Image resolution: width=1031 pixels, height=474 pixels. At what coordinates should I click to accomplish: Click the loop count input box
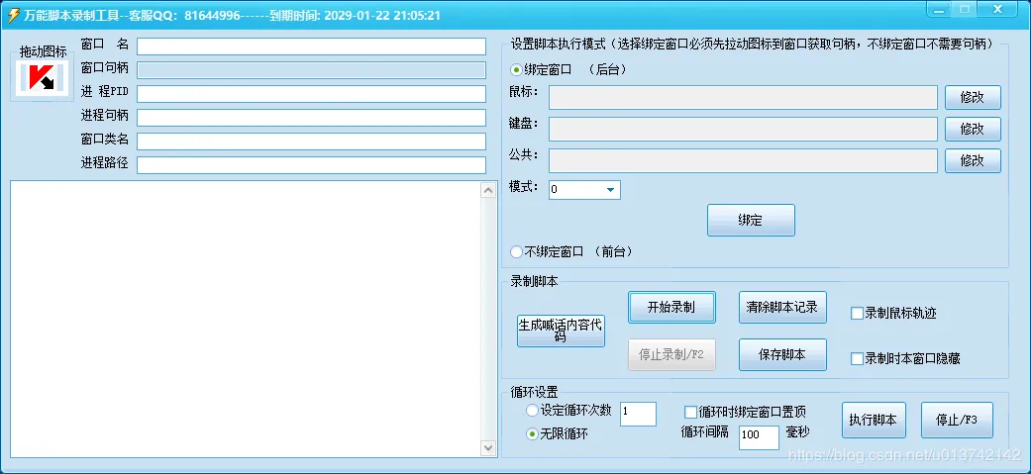(x=638, y=414)
